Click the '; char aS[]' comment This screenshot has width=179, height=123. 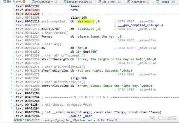(x=51, y=44)
